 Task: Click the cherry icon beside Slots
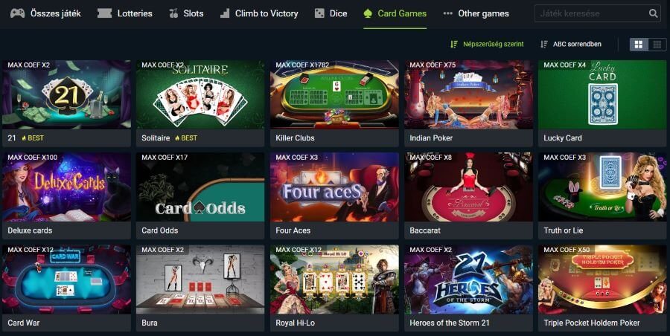(173, 13)
